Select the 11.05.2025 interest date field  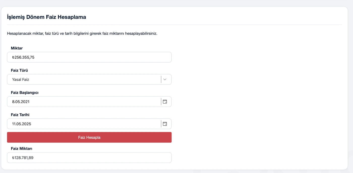tap(84, 124)
